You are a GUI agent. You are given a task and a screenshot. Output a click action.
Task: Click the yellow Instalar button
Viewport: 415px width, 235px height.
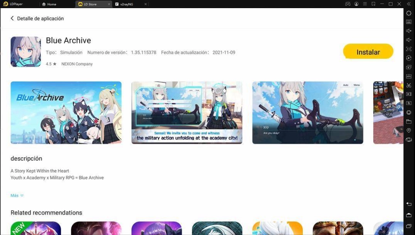pos(368,52)
